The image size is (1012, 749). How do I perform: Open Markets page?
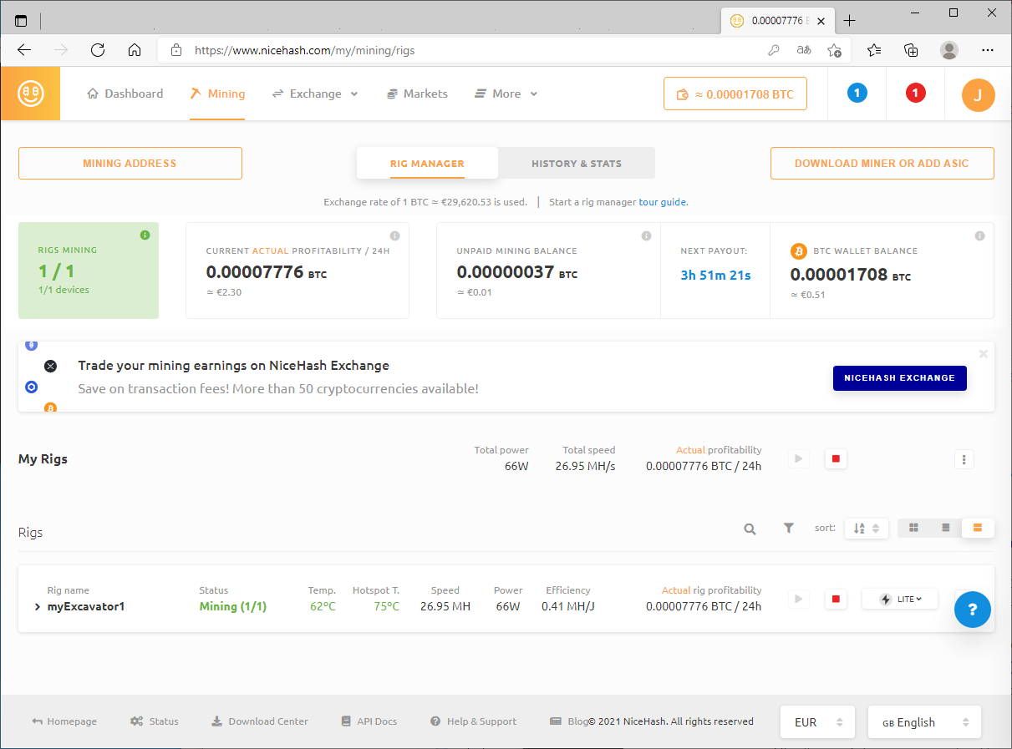tap(417, 94)
